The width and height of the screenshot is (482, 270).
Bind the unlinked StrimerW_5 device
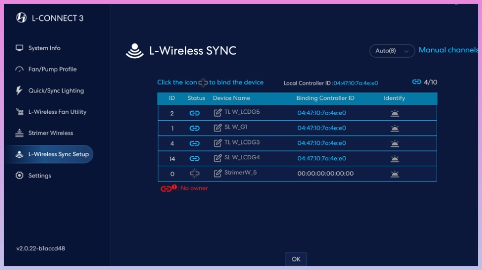click(194, 173)
